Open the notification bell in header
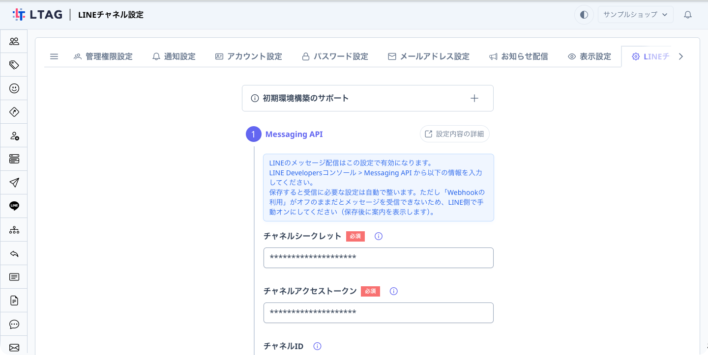Viewport: 708px width, 355px height. pos(688,15)
